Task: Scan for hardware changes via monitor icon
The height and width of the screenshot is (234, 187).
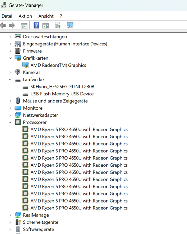Action: [x=70, y=25]
